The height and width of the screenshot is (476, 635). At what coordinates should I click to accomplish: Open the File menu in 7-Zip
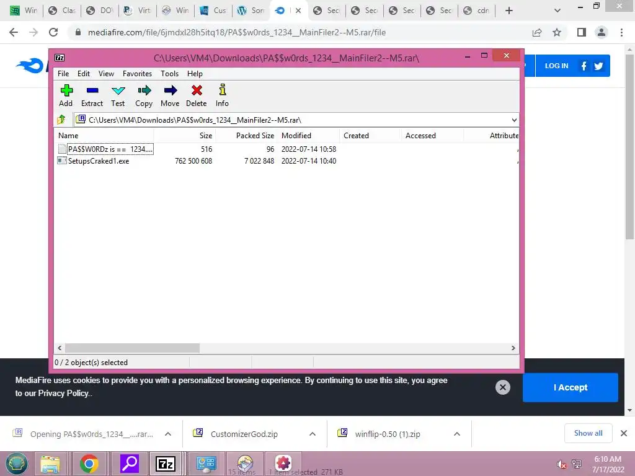(63, 74)
